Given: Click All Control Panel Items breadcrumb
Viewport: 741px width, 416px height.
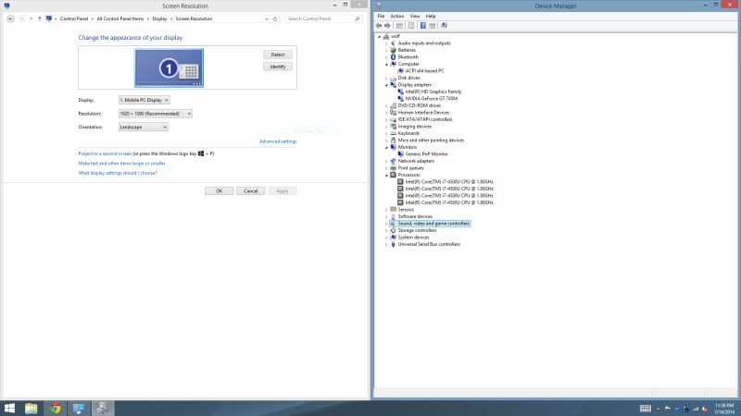Looking at the screenshot, I should click(120, 18).
